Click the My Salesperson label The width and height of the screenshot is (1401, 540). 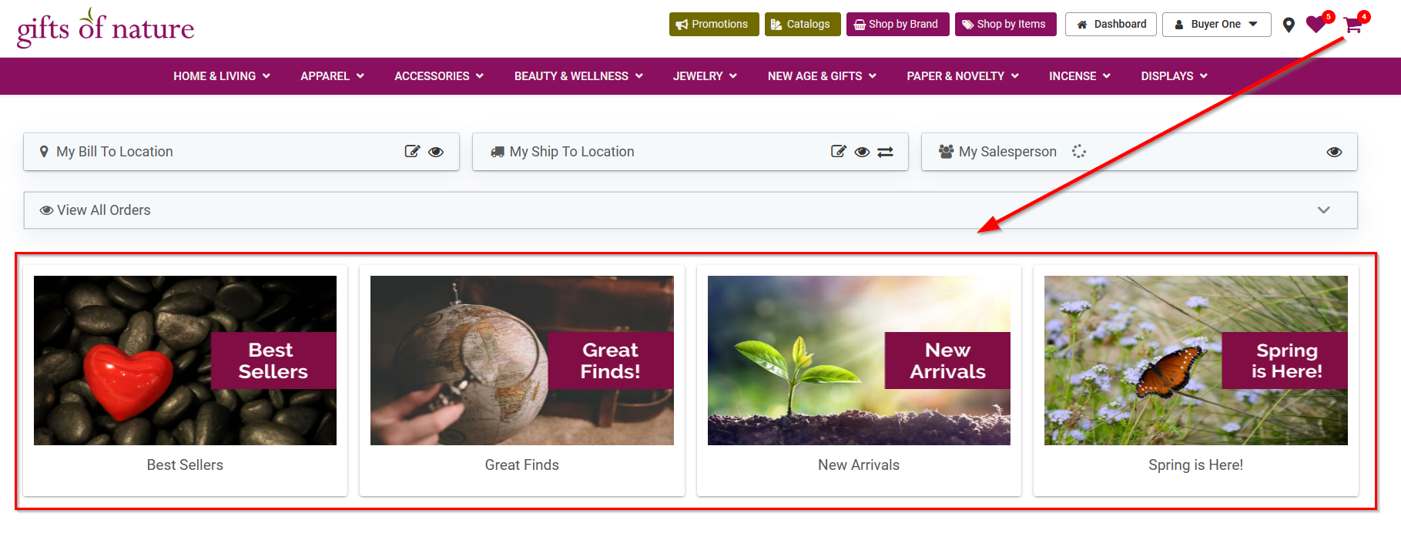pos(1007,152)
